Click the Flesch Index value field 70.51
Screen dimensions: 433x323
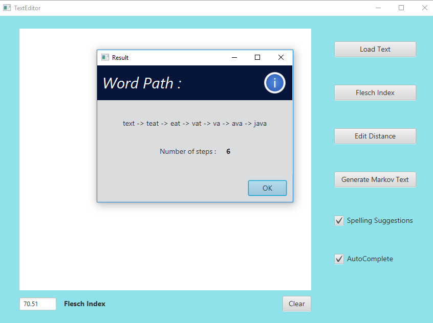point(37,304)
